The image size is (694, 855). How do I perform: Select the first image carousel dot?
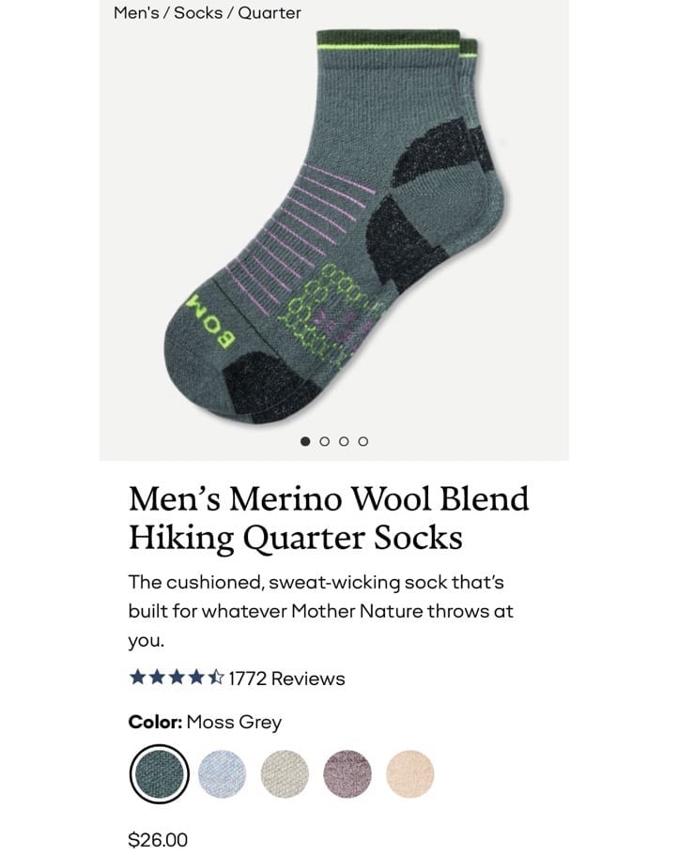(305, 441)
